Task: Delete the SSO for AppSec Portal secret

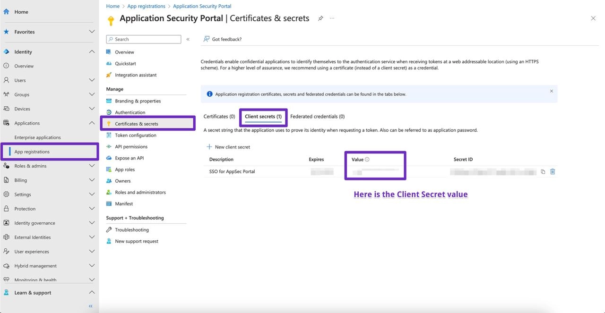Action: 553,172
